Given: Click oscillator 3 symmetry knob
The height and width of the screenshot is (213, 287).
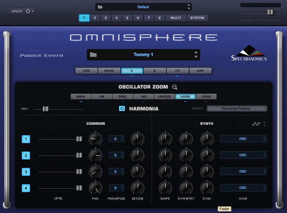Looking at the screenshot, I should pos(186,172).
